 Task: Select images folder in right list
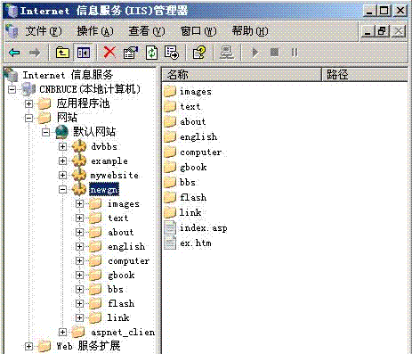coord(196,92)
